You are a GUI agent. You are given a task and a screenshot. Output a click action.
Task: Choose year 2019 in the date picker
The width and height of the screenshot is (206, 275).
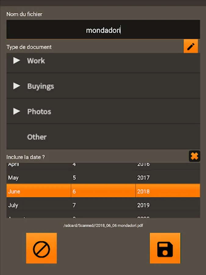(143, 205)
